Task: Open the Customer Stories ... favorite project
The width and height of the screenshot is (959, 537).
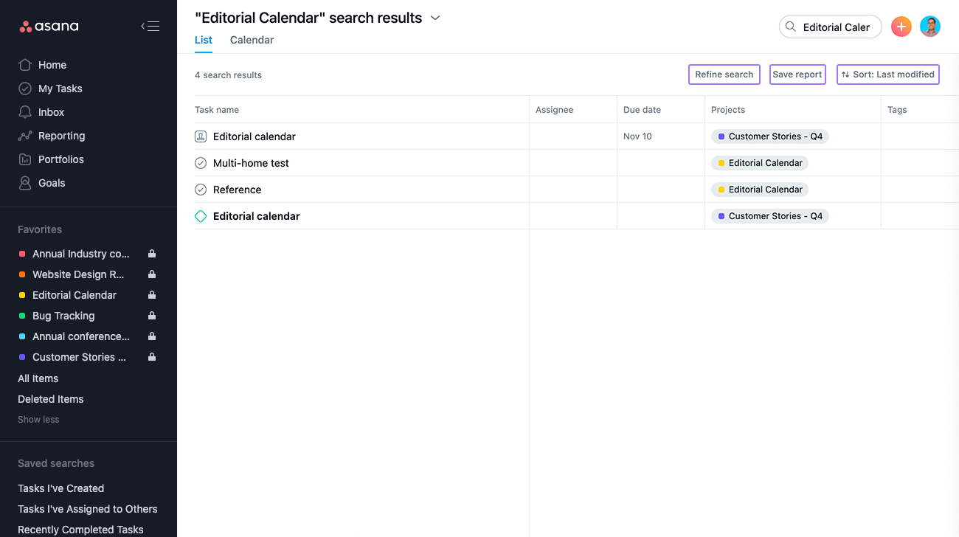Action: [x=79, y=357]
